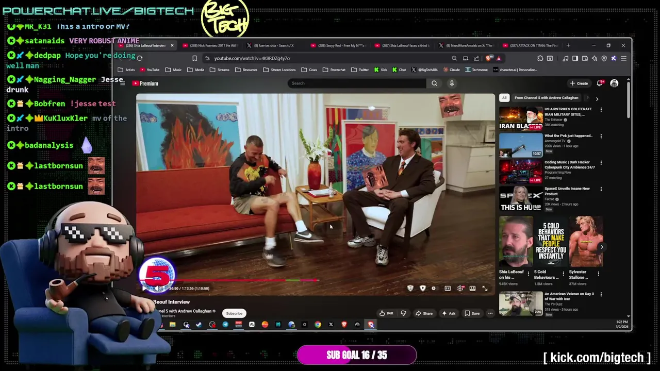This screenshot has width=660, height=371.
Task: Open Steam from the taskbar
Action: pos(199,325)
